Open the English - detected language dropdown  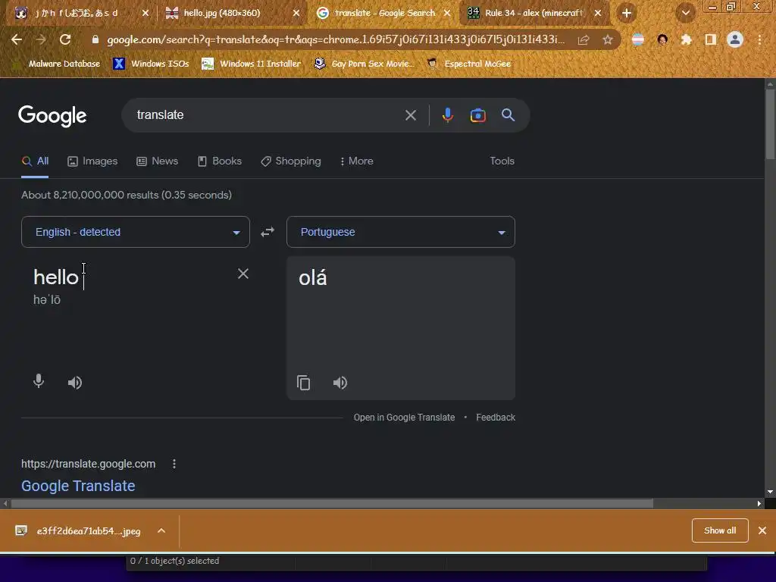[x=136, y=232]
